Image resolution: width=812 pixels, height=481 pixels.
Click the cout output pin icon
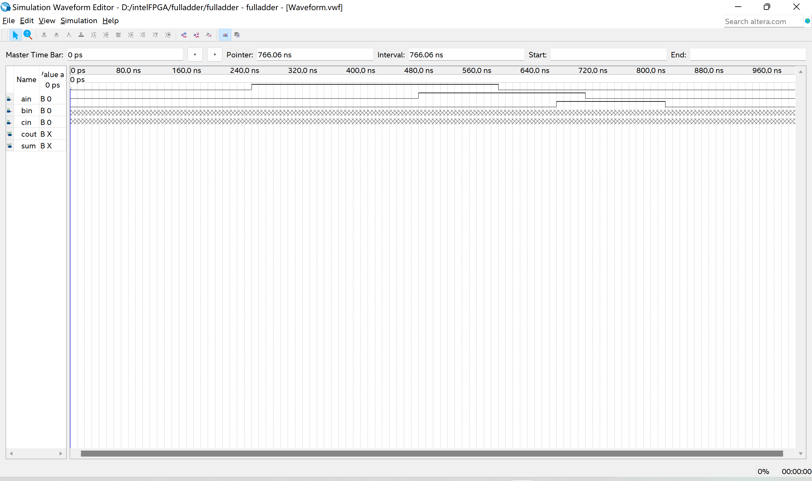10,134
